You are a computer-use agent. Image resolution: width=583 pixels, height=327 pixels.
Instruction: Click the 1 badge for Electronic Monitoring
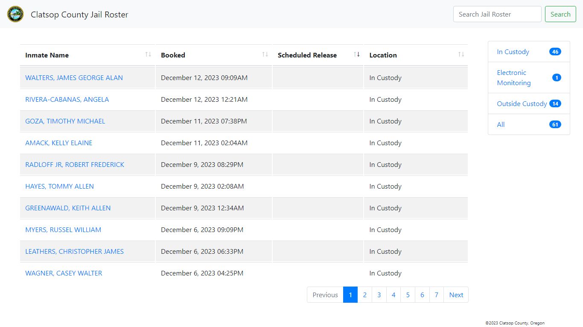point(557,78)
